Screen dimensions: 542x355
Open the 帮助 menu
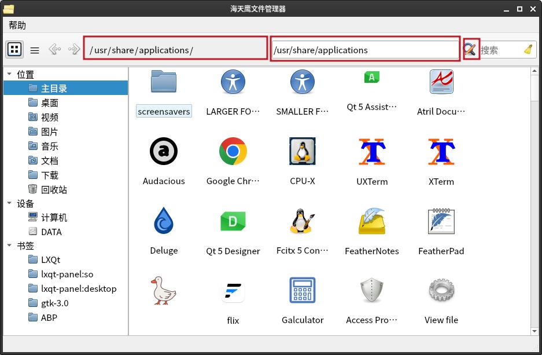(x=17, y=25)
